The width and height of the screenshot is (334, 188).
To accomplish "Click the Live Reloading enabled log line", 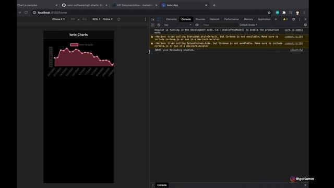I will (174, 50).
